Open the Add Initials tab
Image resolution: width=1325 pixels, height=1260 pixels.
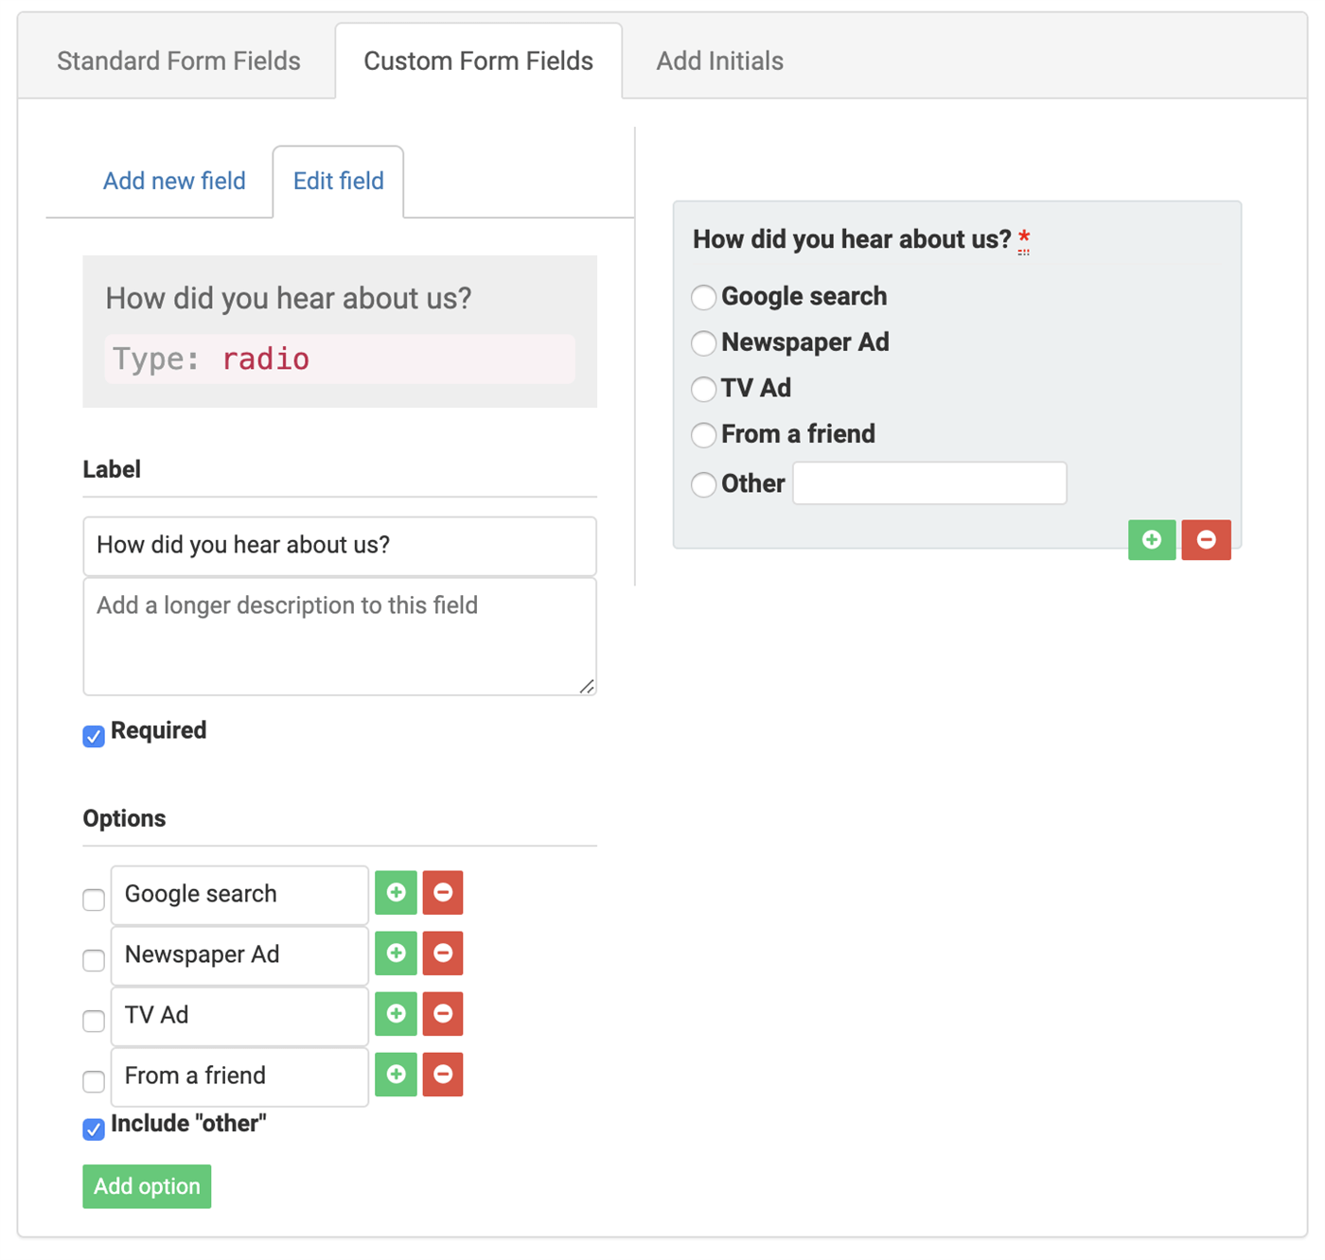719,61
